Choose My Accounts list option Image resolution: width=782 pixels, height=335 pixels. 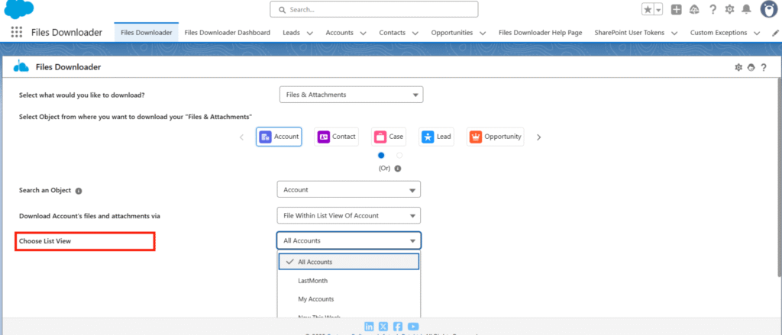pos(348,299)
